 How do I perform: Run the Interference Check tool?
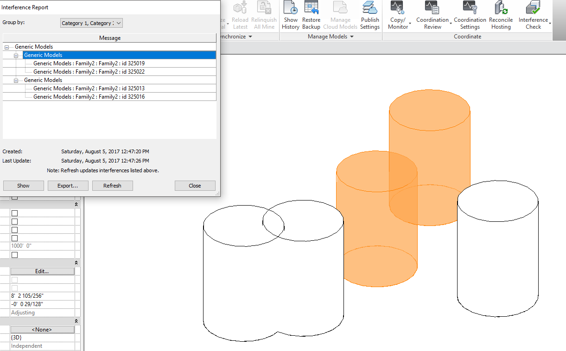click(534, 16)
